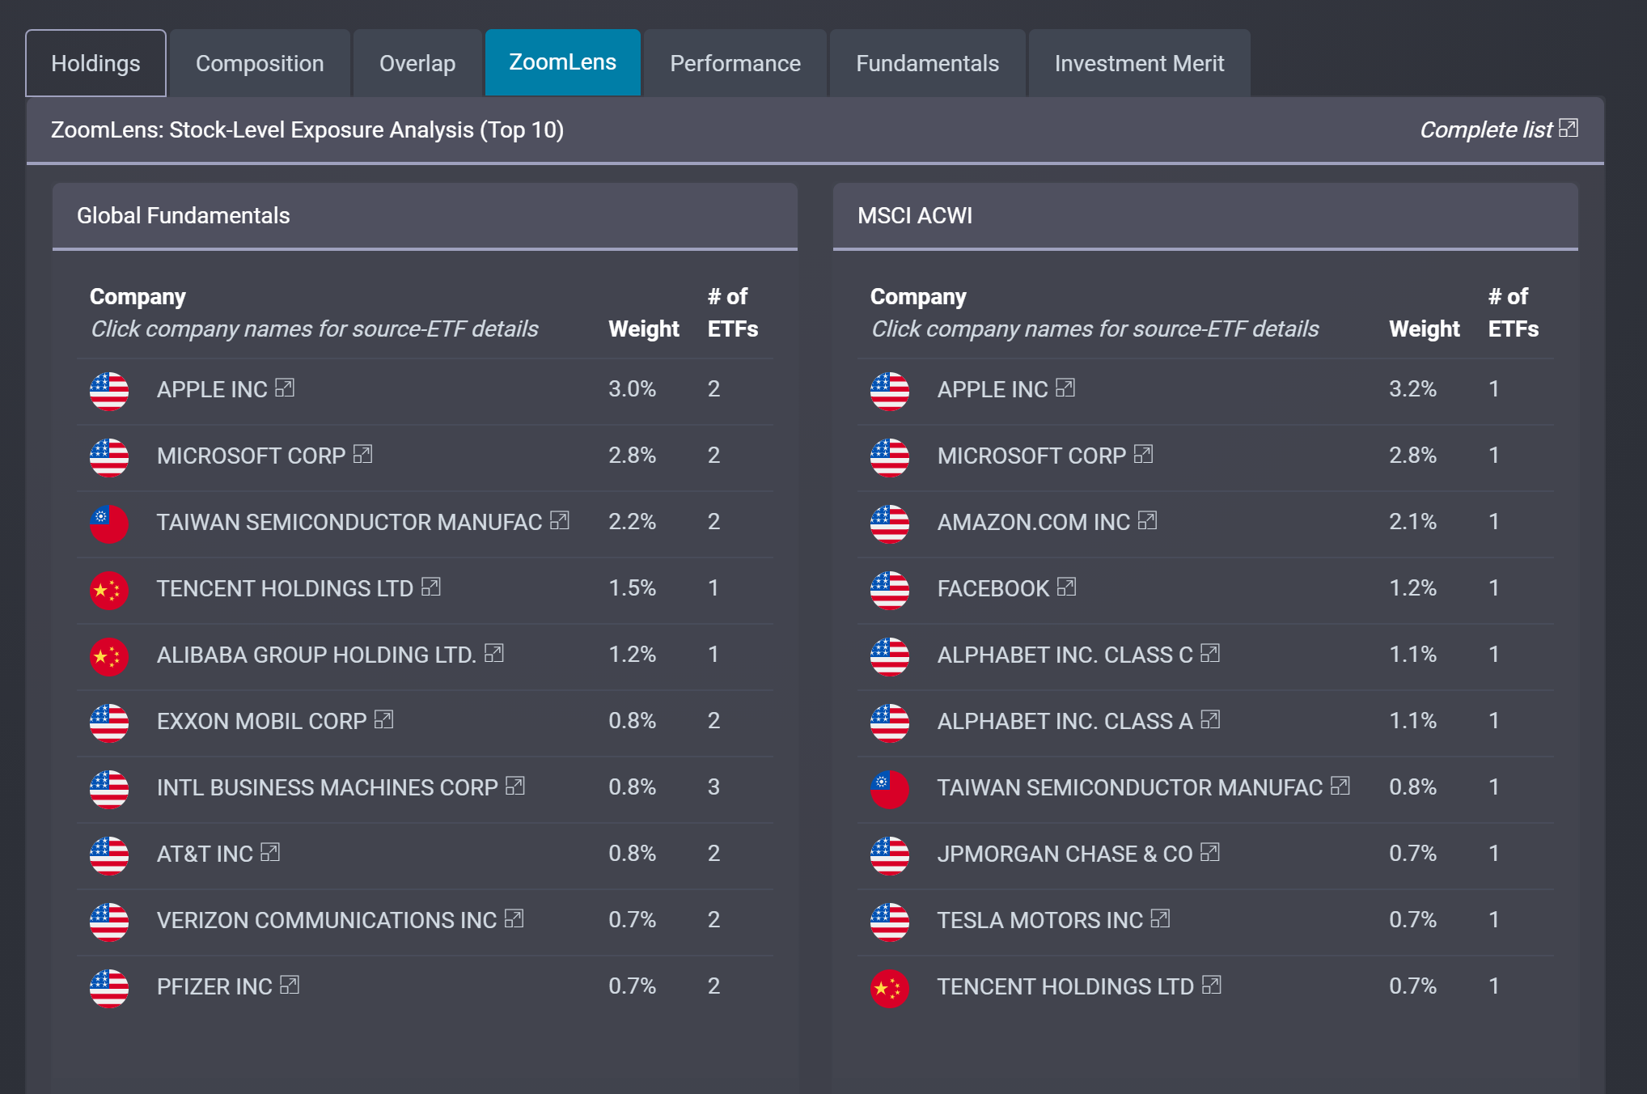The image size is (1647, 1094).
Task: Click Alphabet Inc. Class C company link
Action: click(x=1065, y=655)
